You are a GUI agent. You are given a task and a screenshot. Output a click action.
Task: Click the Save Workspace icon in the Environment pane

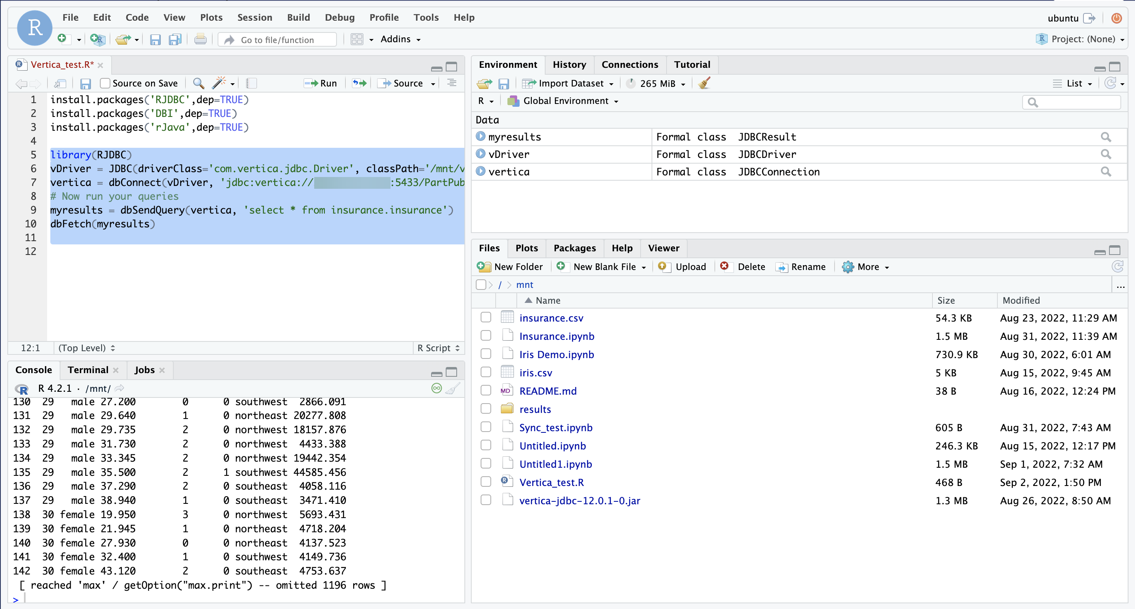[504, 83]
